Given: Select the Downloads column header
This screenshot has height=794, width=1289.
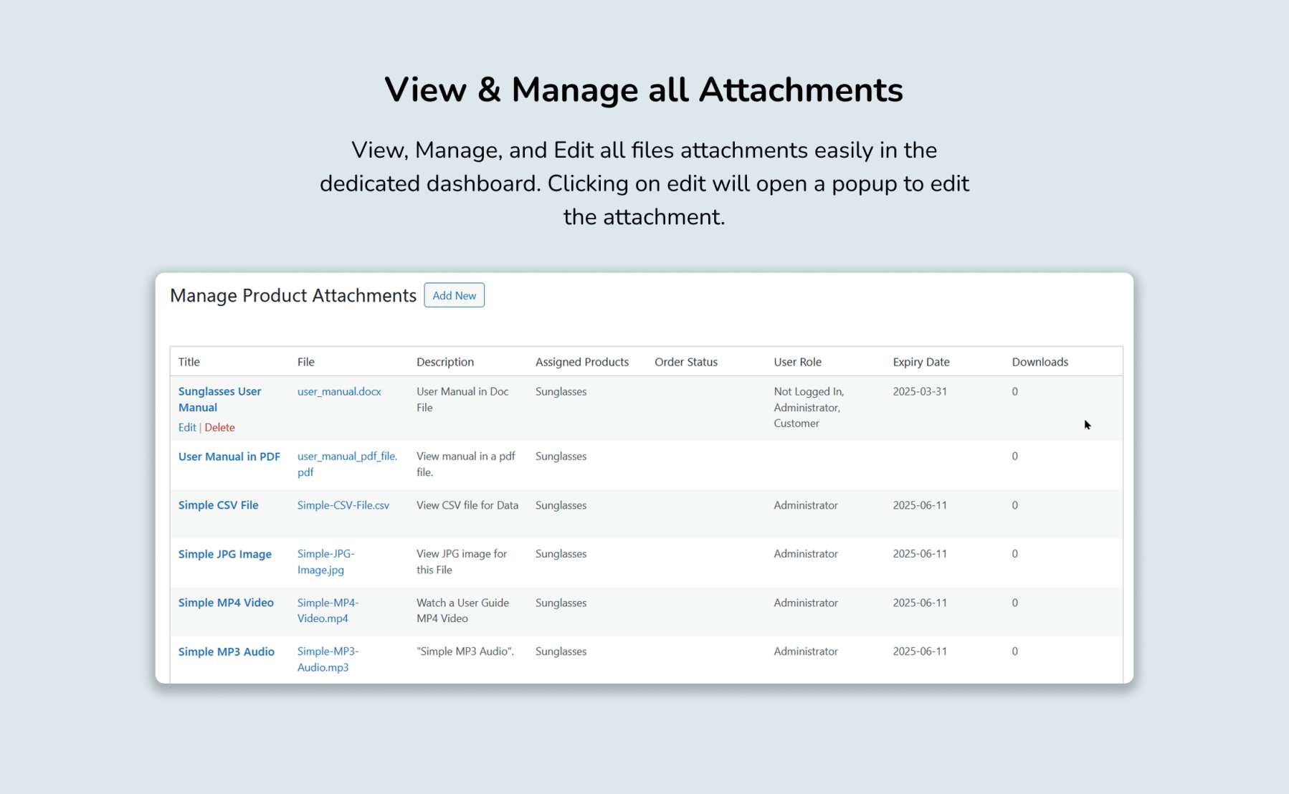Looking at the screenshot, I should point(1040,362).
